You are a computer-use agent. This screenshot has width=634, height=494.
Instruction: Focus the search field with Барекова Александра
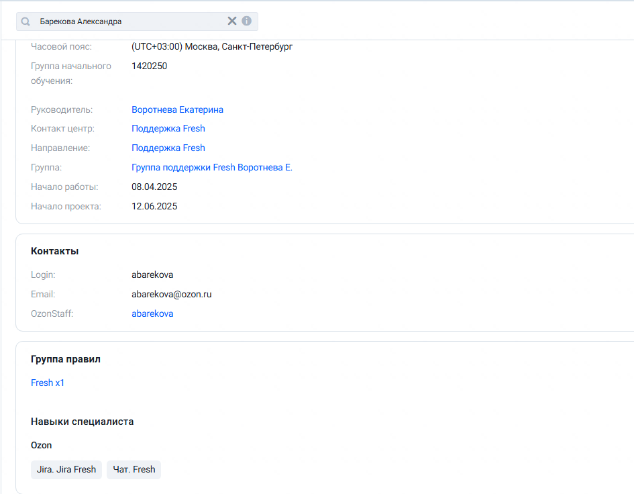(137, 21)
